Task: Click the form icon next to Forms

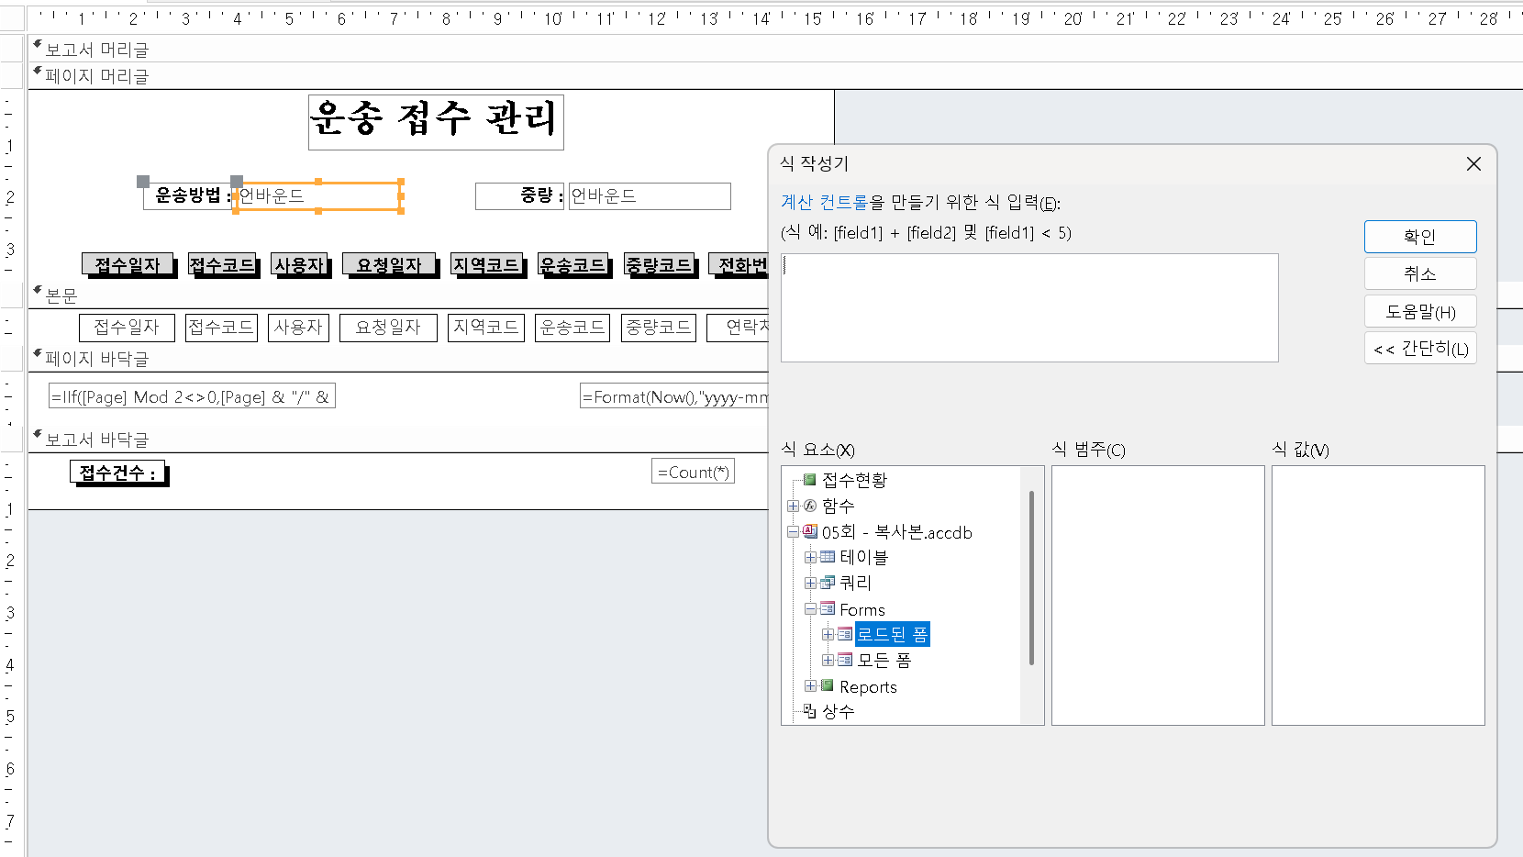Action: pyautogui.click(x=828, y=609)
